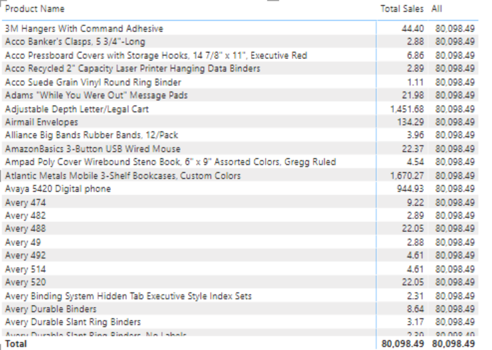Select Acco Banker's Clasps, 5 3/4"-Long
This screenshot has width=492, height=350.
[x=75, y=42]
